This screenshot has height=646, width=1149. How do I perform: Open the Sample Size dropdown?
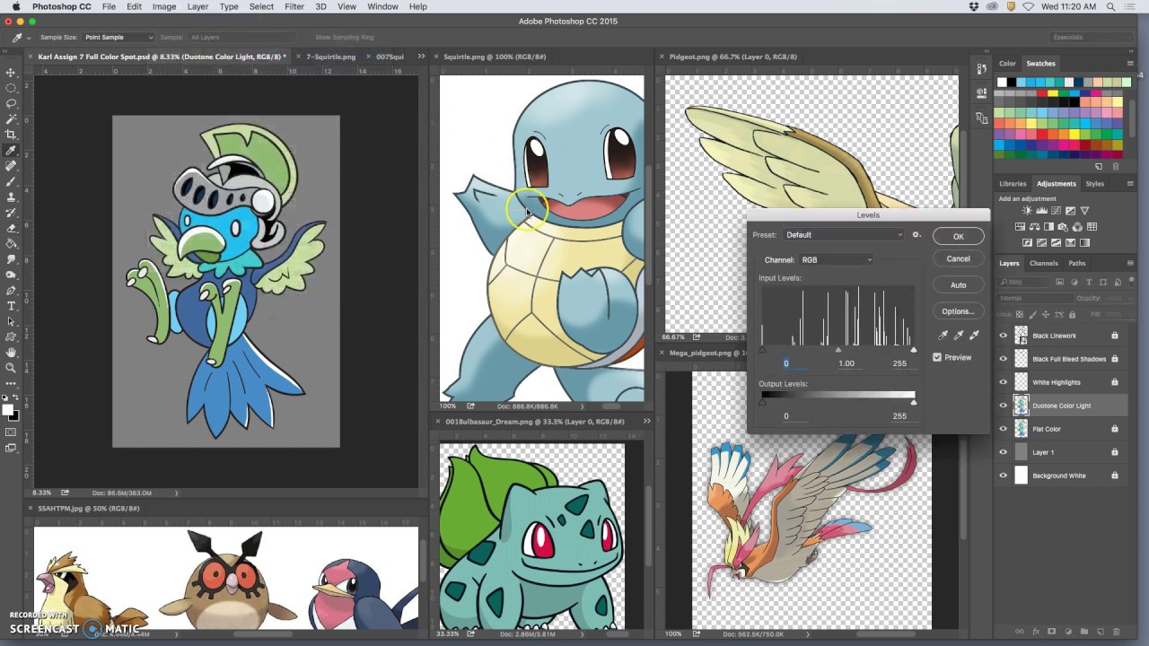point(118,38)
